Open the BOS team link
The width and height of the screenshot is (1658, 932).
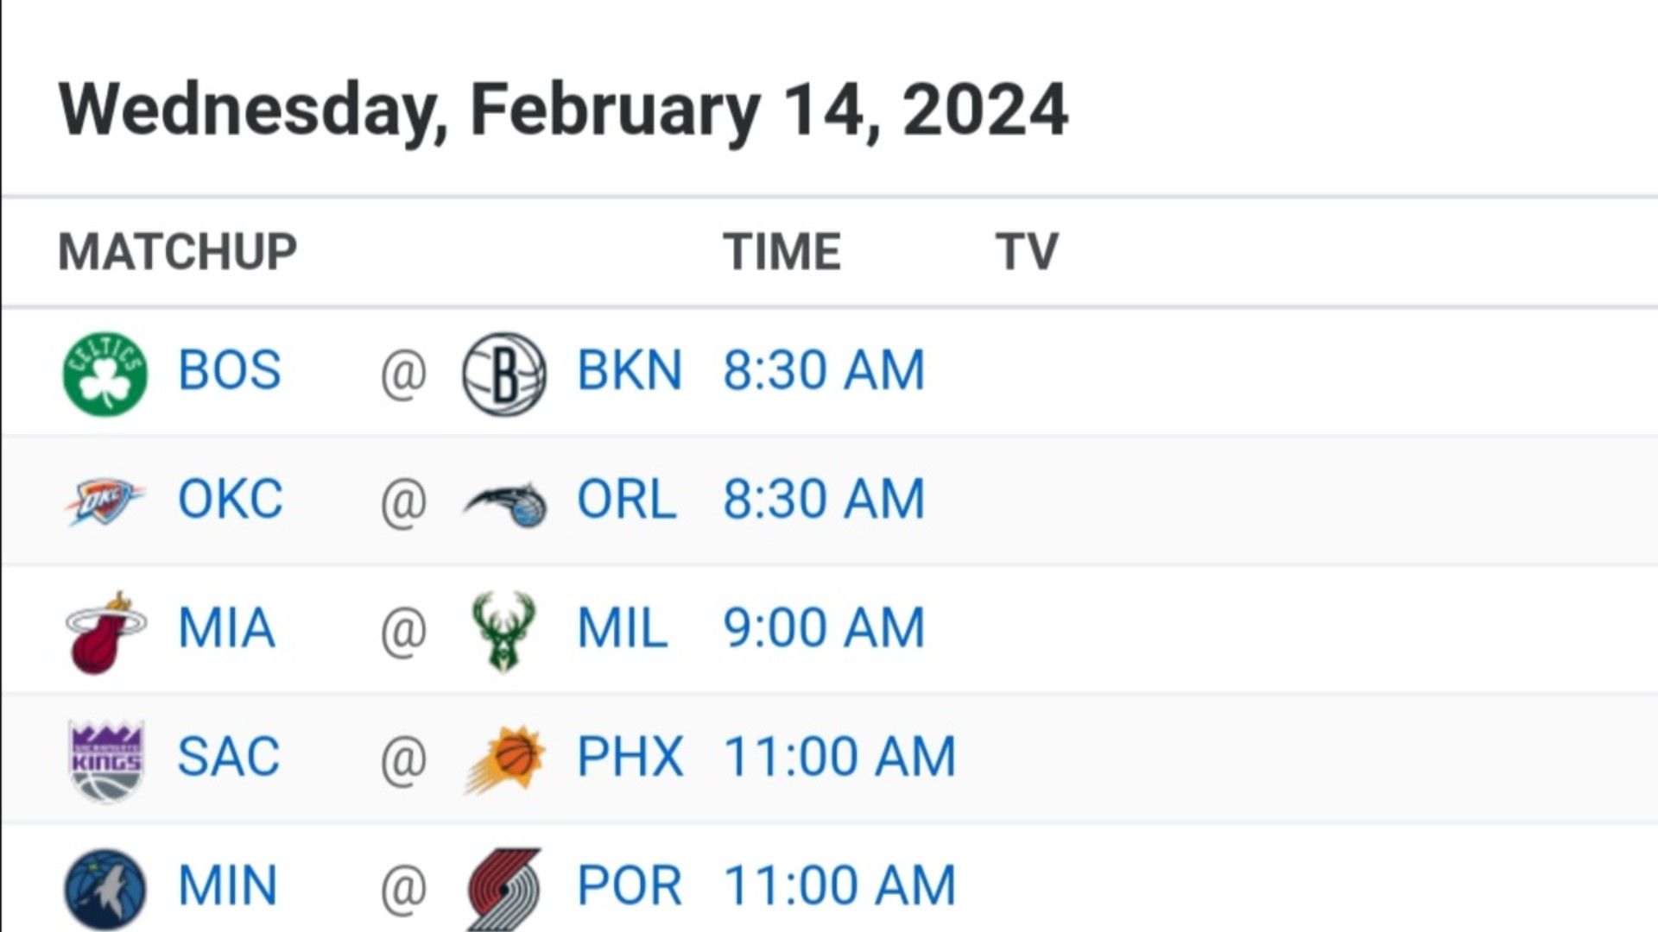(230, 370)
